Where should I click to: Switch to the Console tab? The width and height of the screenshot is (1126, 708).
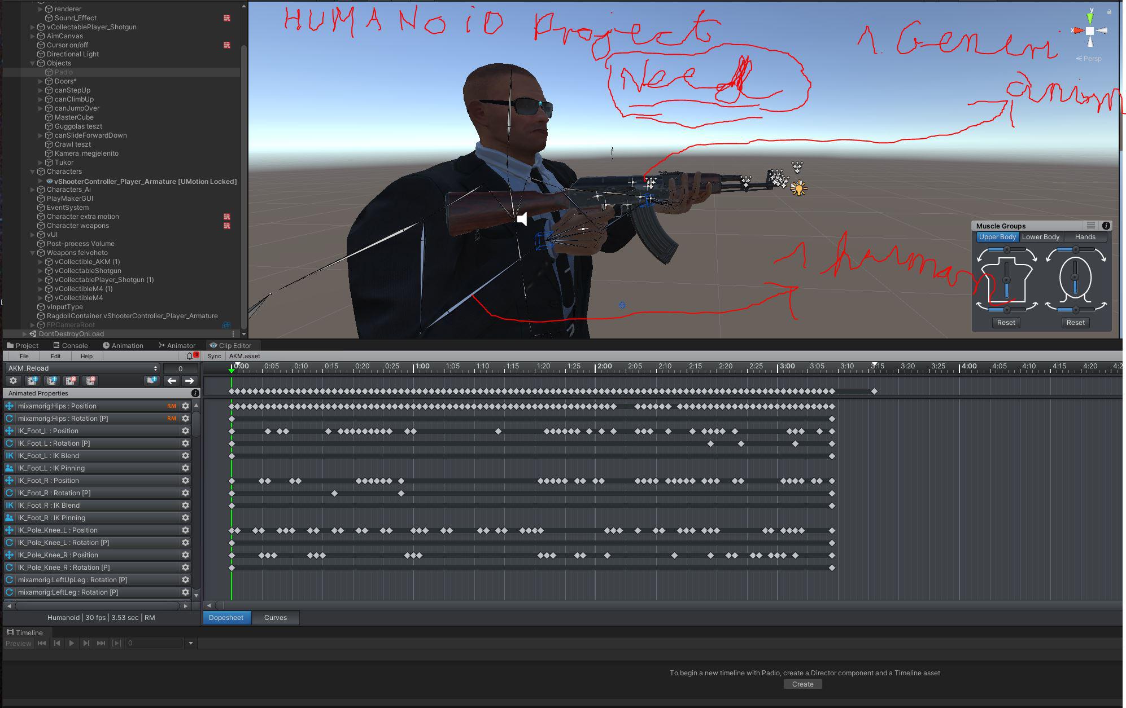point(71,345)
